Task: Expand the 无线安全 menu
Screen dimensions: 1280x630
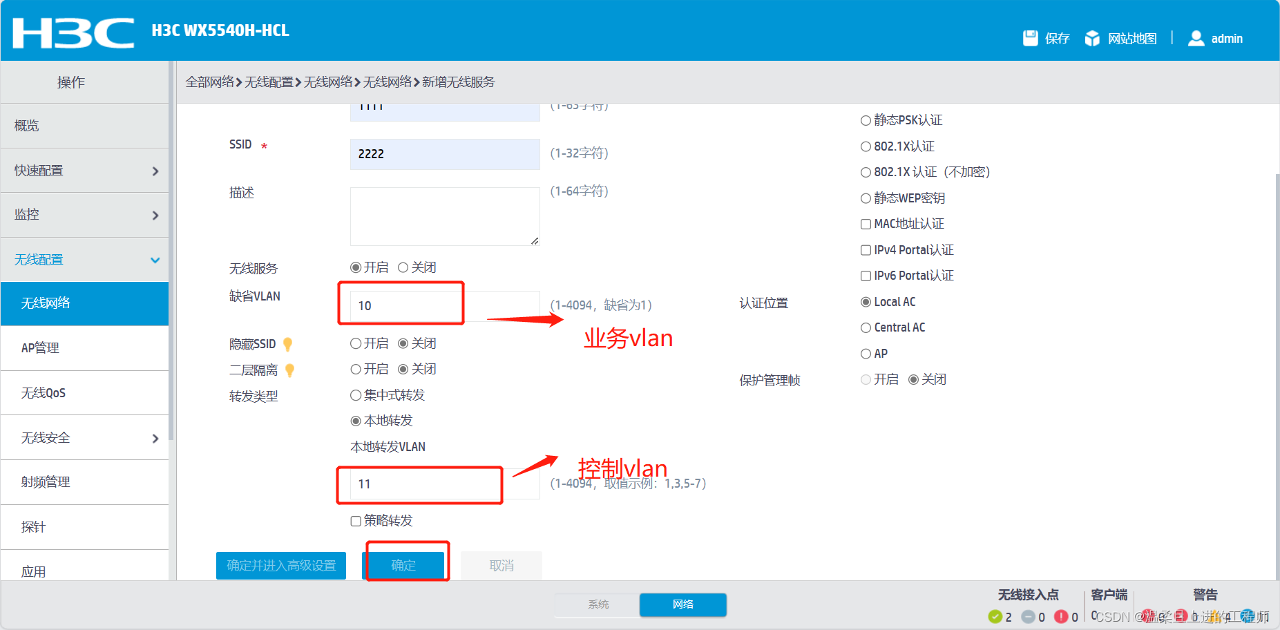Action: (x=84, y=437)
